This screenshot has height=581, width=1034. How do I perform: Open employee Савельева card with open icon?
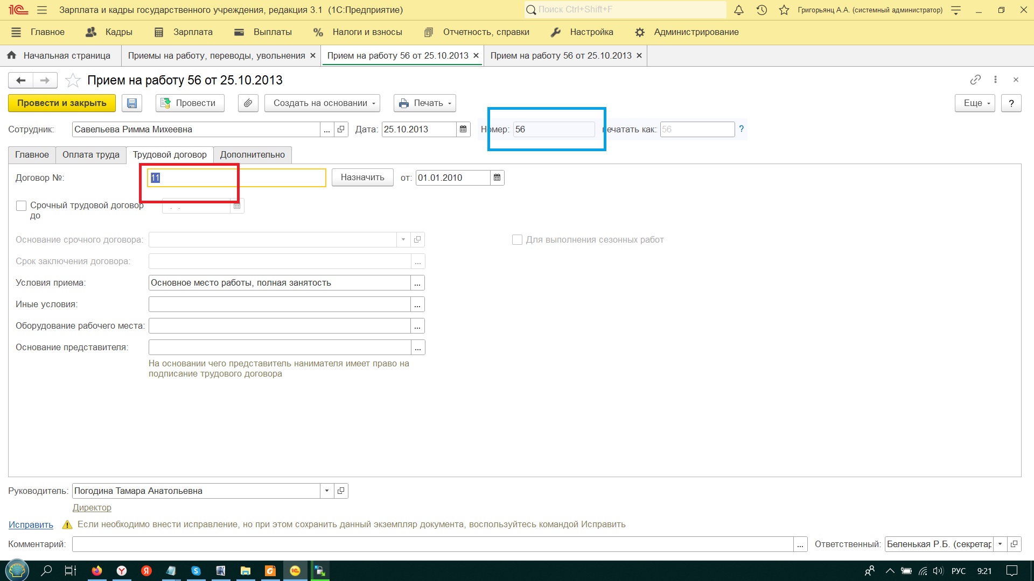[341, 129]
